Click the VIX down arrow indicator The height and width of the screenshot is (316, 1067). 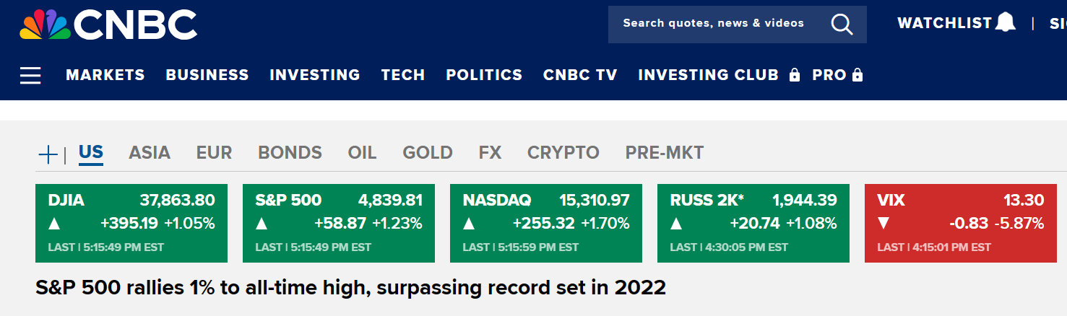(x=883, y=224)
